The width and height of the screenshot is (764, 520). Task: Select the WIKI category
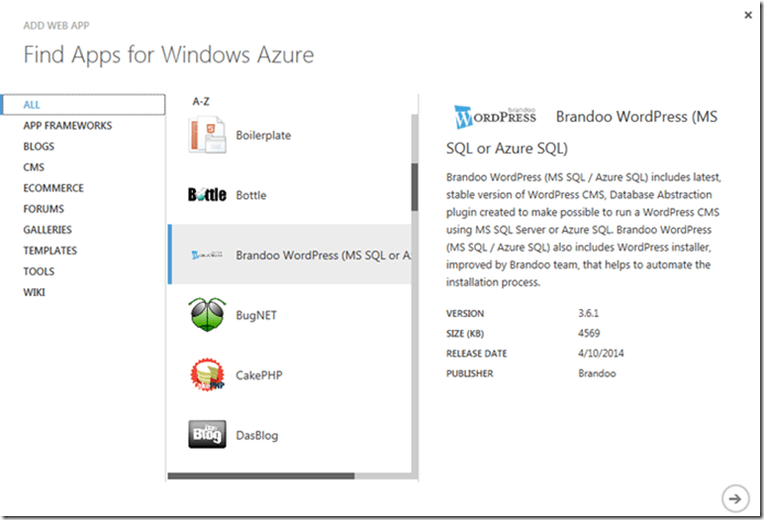pos(35,292)
